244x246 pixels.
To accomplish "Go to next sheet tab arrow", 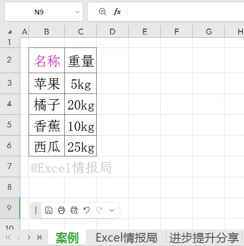I will click(29, 237).
